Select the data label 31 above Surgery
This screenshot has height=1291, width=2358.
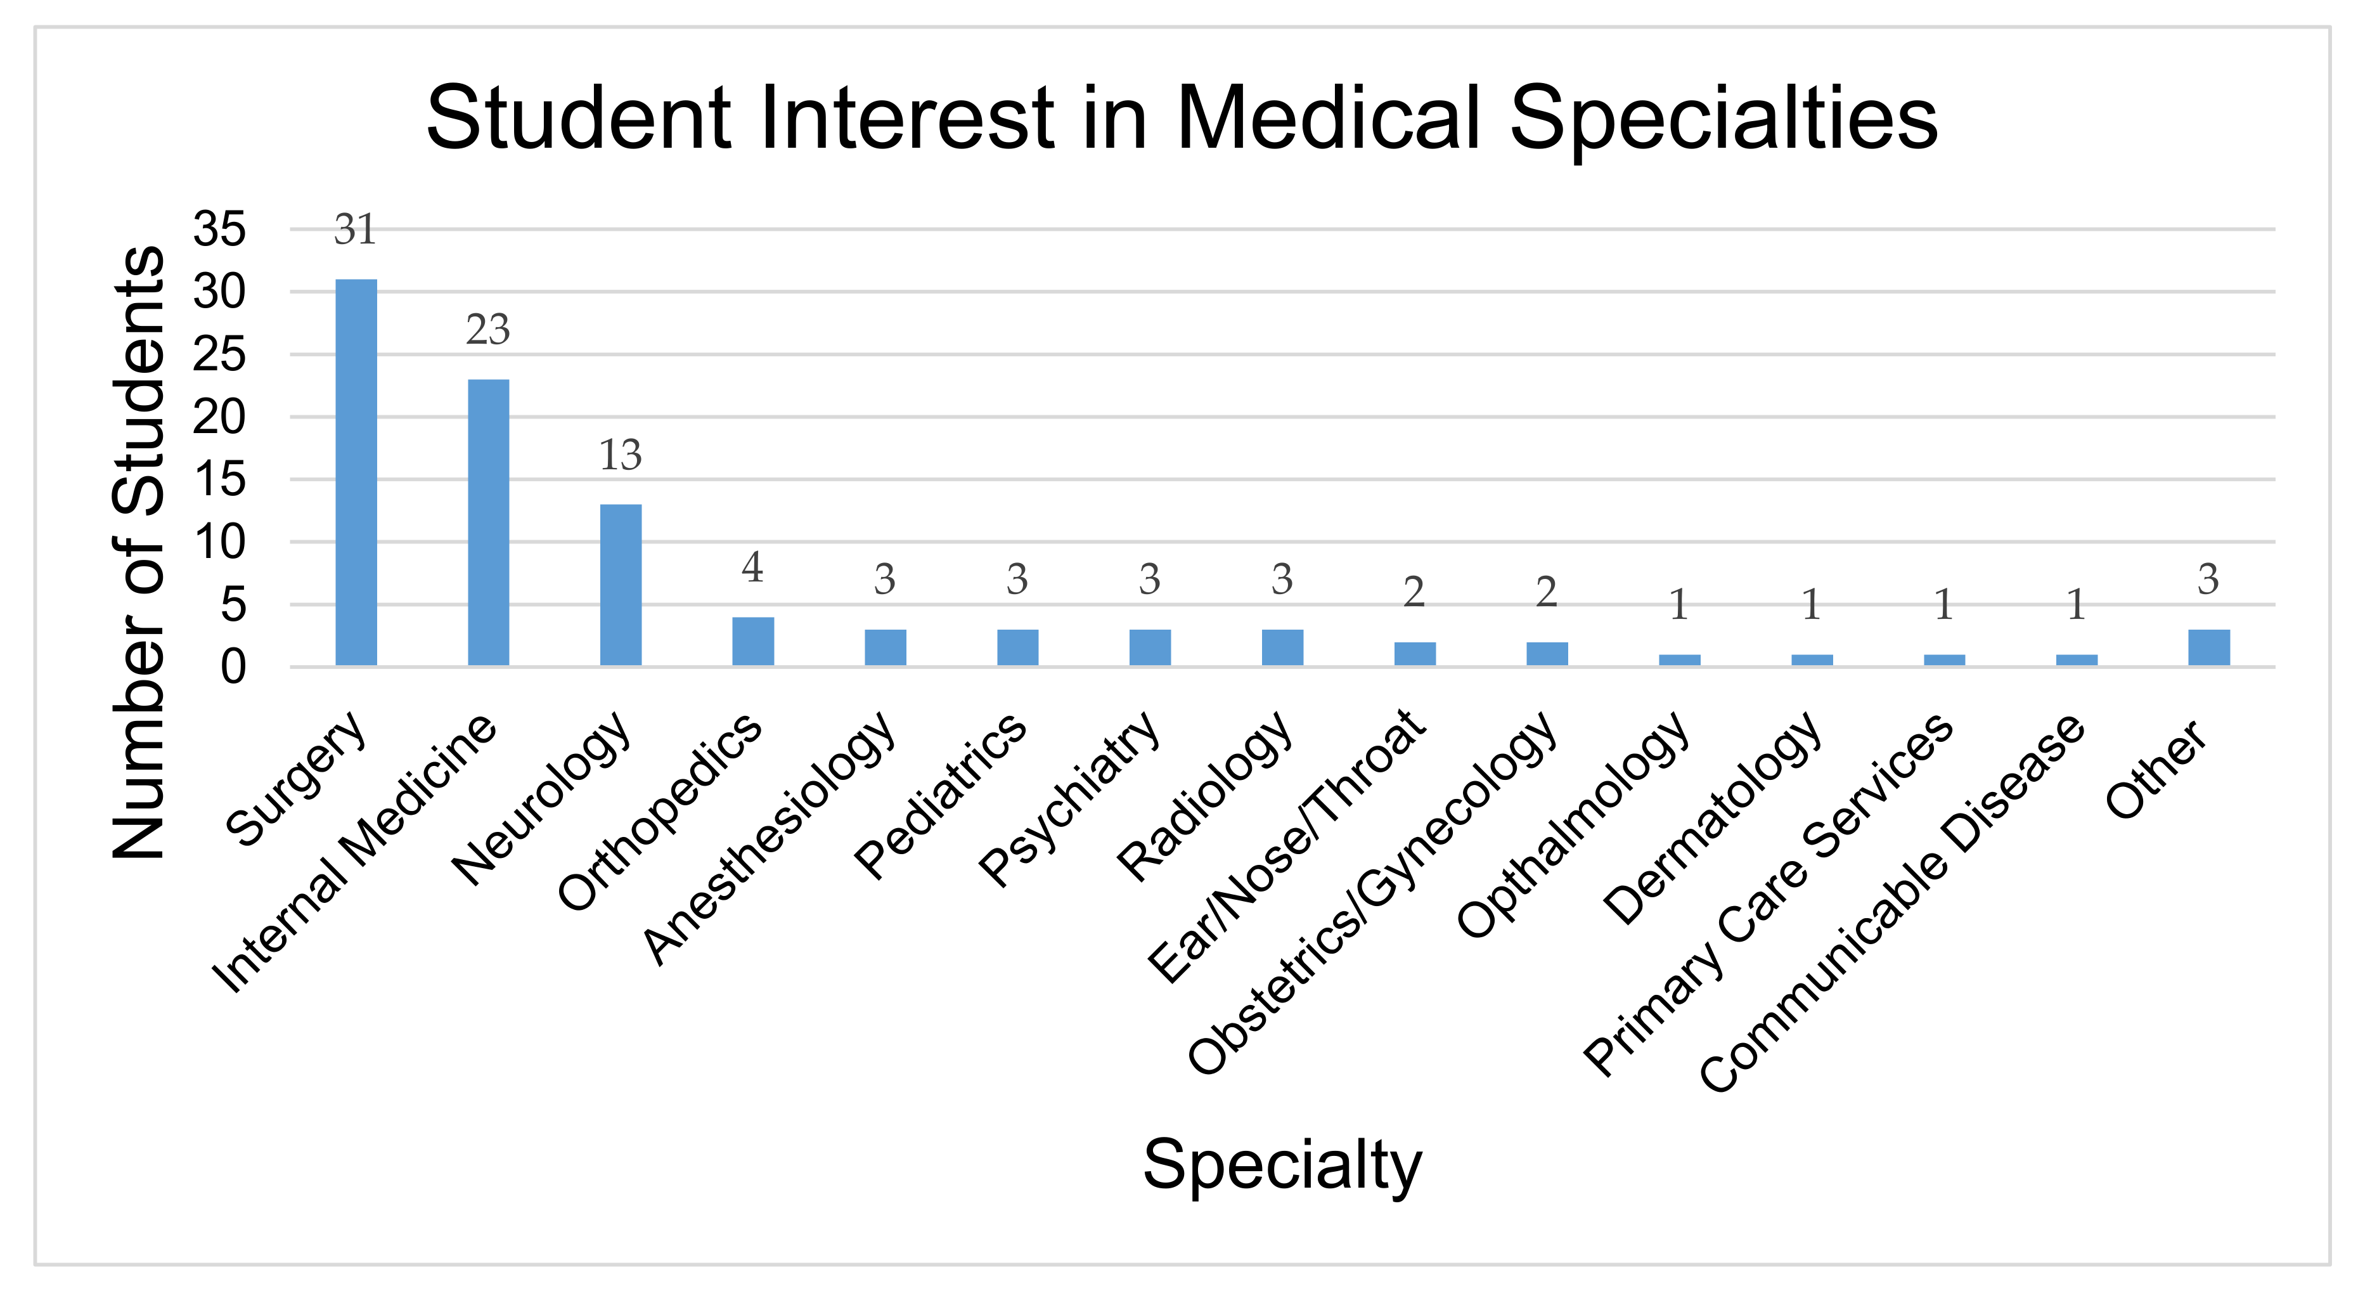(x=355, y=230)
